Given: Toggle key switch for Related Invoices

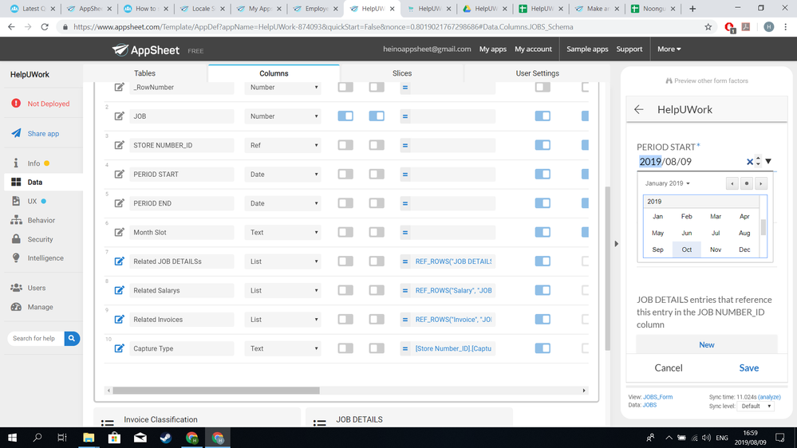Looking at the screenshot, I should [345, 319].
